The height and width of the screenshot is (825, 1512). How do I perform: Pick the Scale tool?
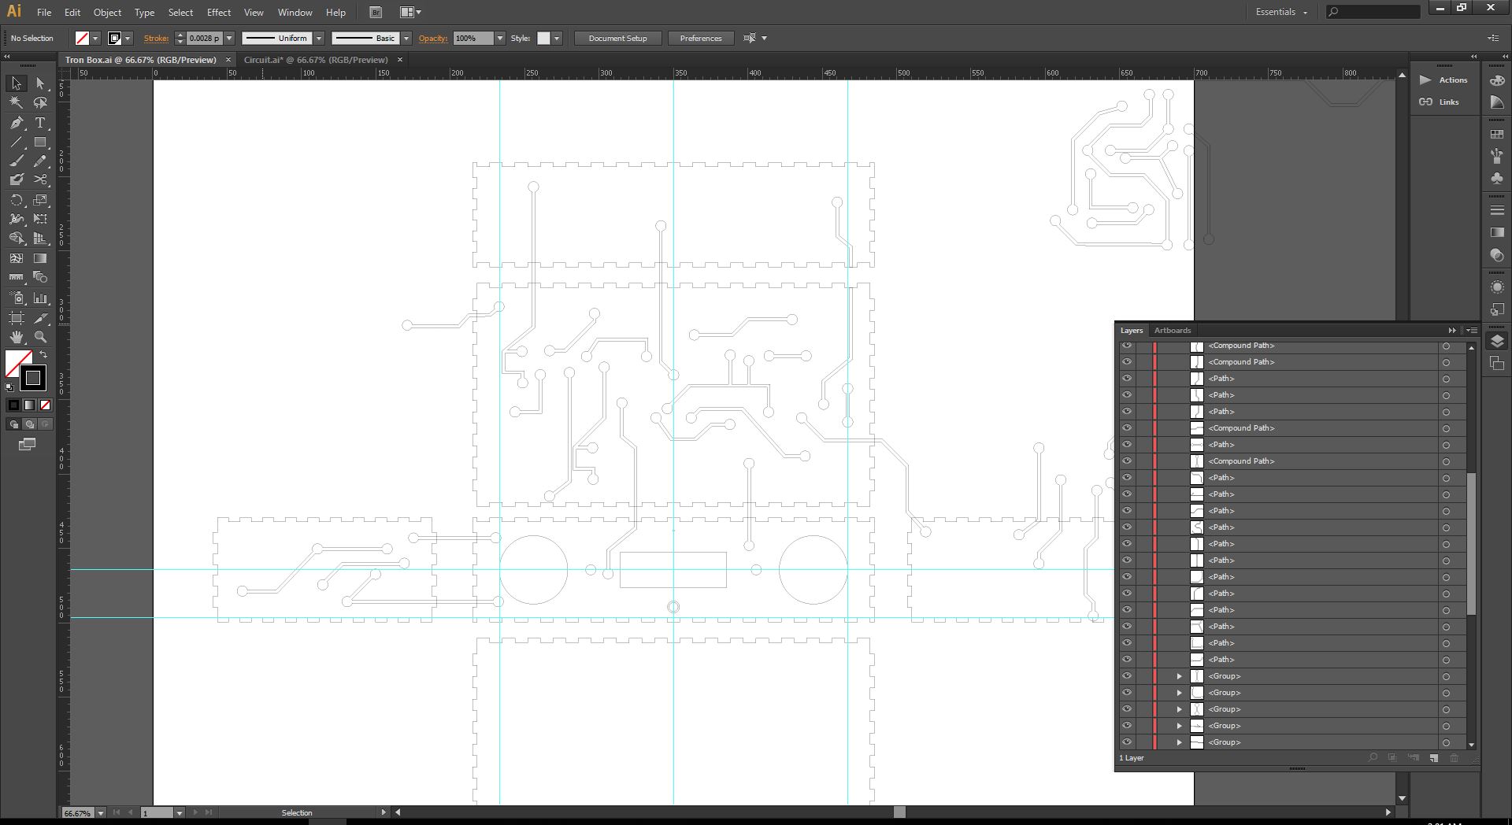pos(40,200)
